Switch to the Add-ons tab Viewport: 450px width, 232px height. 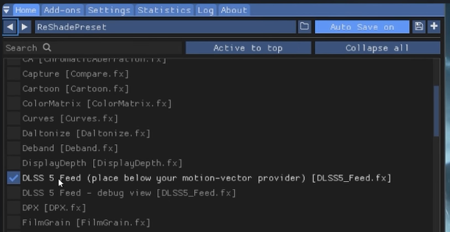click(62, 10)
